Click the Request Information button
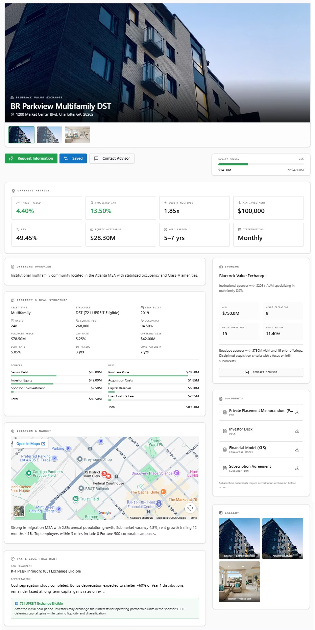 point(31,158)
